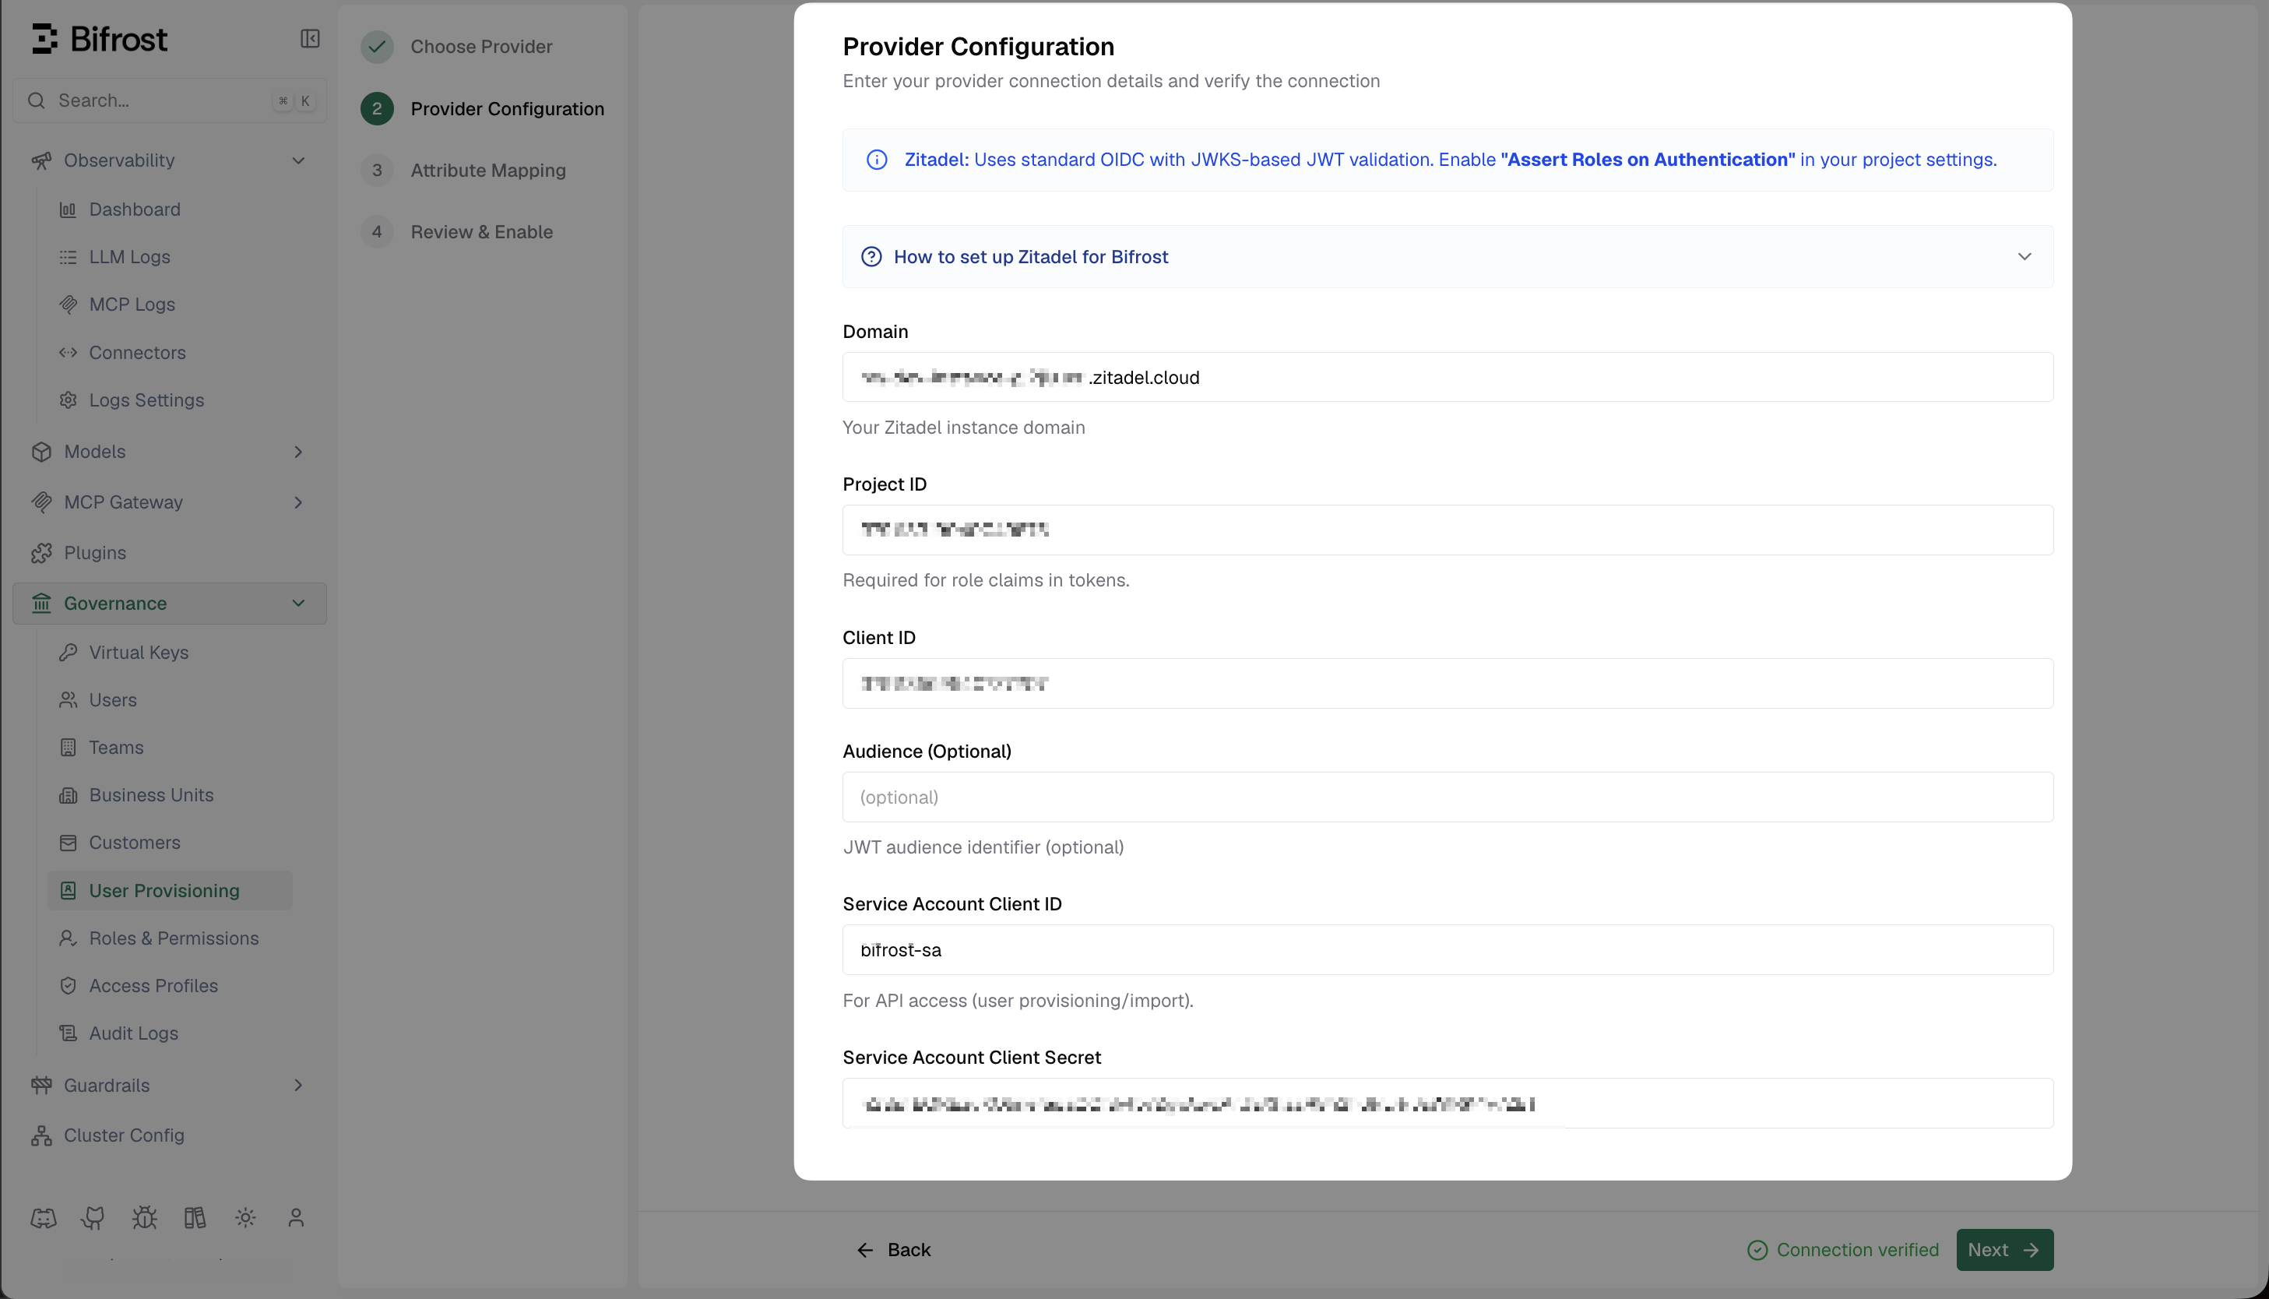Click the MCP Gateway icon
Screen dimensions: 2269x1299
click(41, 502)
